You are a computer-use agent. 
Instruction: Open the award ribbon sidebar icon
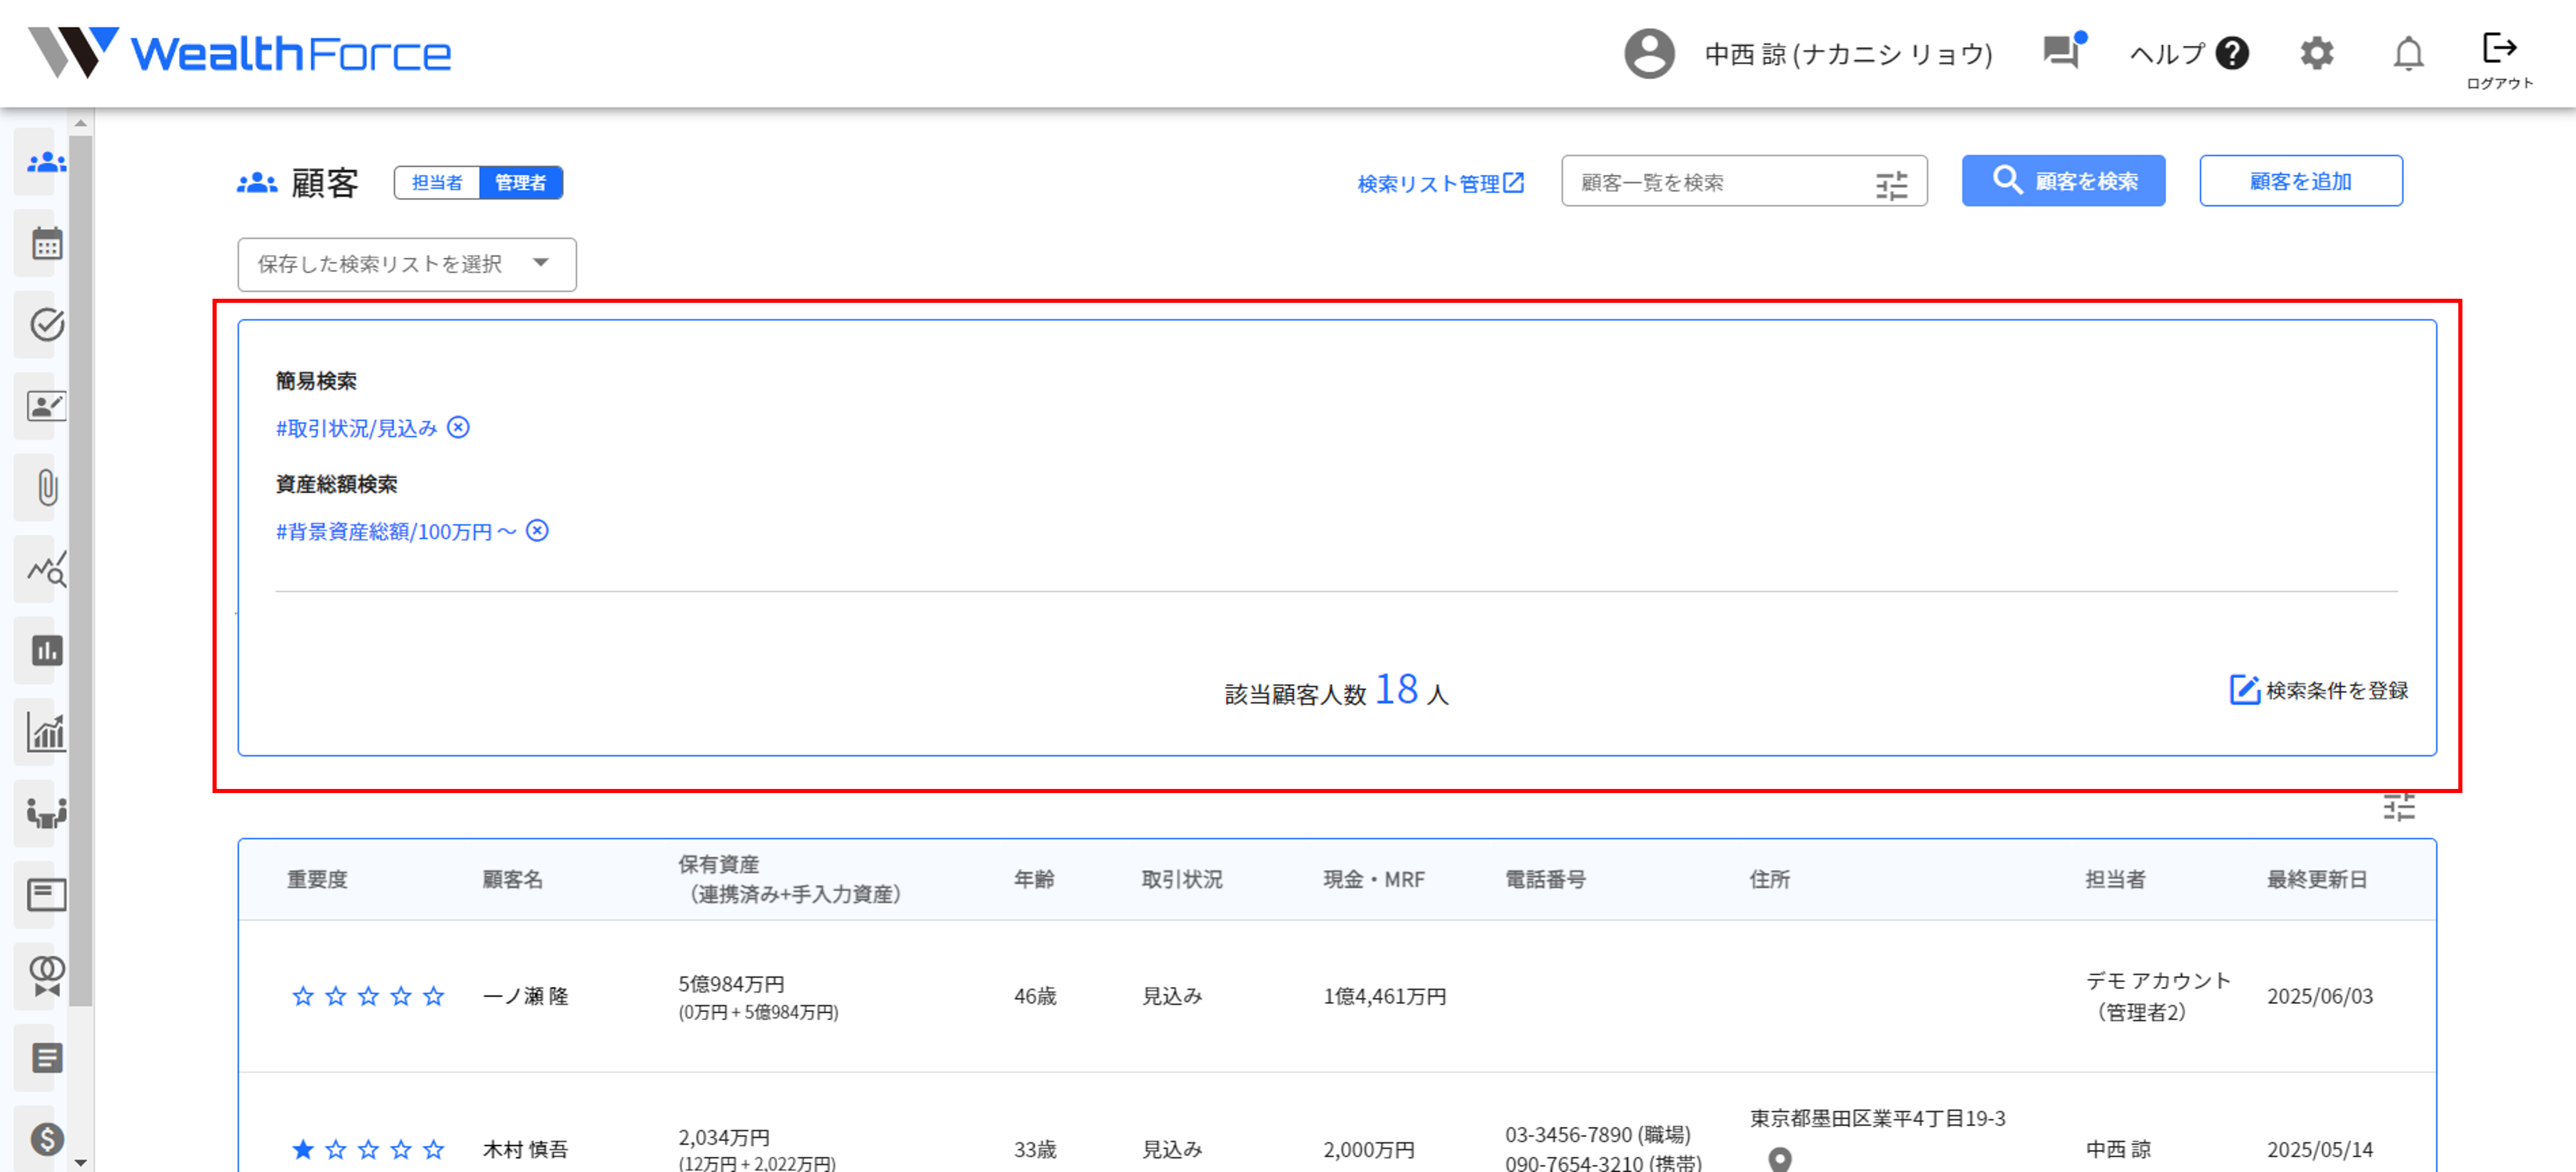click(x=46, y=976)
